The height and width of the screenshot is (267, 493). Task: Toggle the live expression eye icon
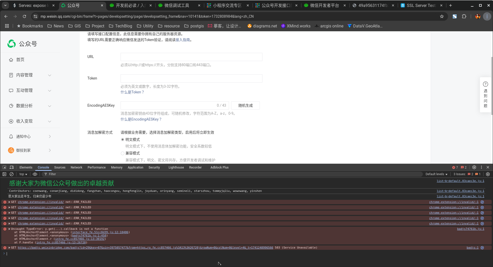click(35, 174)
